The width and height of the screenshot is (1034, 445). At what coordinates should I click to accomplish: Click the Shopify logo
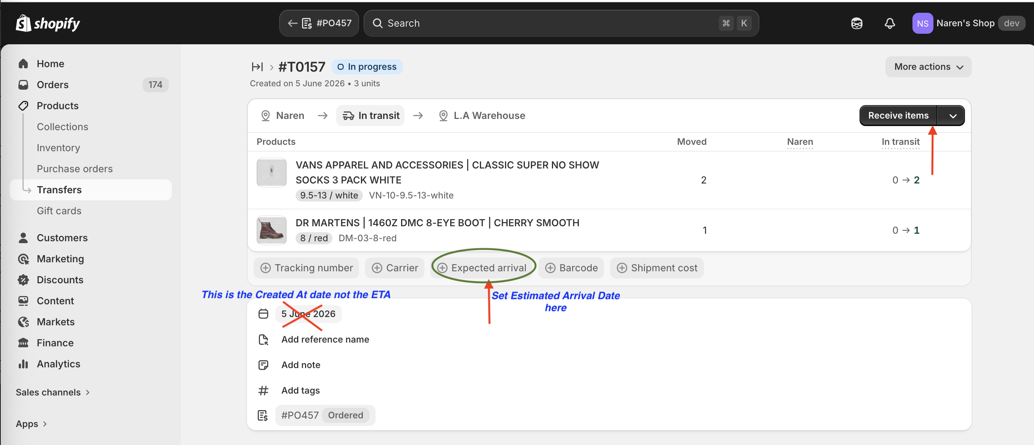pos(48,23)
